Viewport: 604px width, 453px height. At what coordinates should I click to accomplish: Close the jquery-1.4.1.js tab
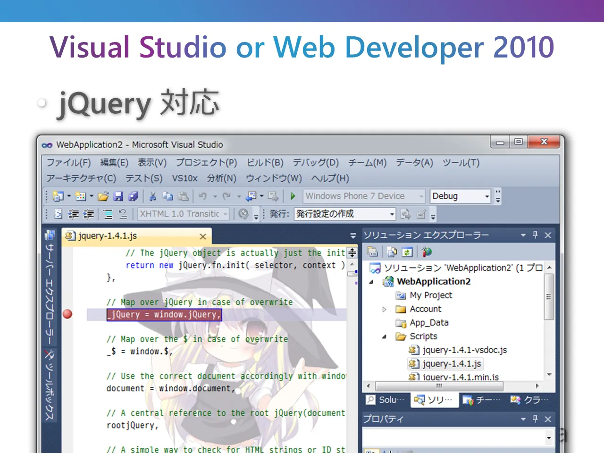point(203,236)
